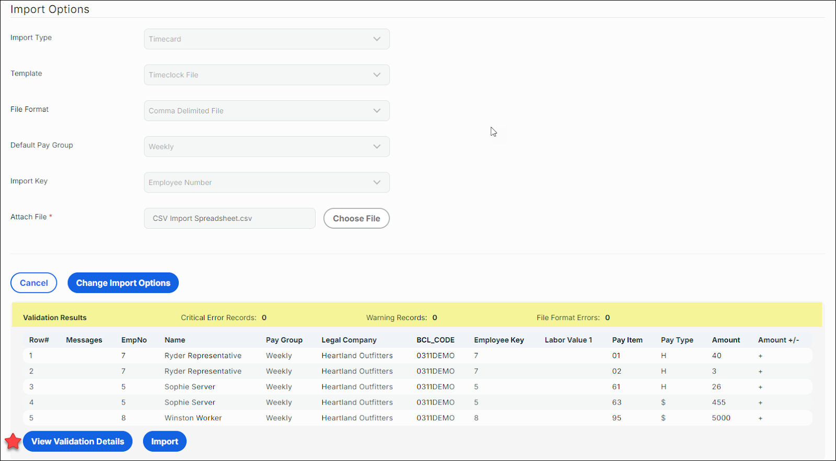The image size is (836, 461).
Task: Click the Import button
Action: tap(165, 442)
